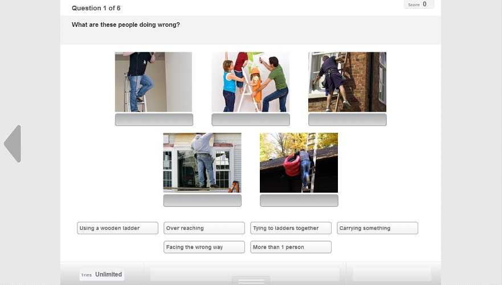Click photo of man reaching on stepladder indoors
This screenshot has height=285, width=502.
pyautogui.click(x=154, y=82)
